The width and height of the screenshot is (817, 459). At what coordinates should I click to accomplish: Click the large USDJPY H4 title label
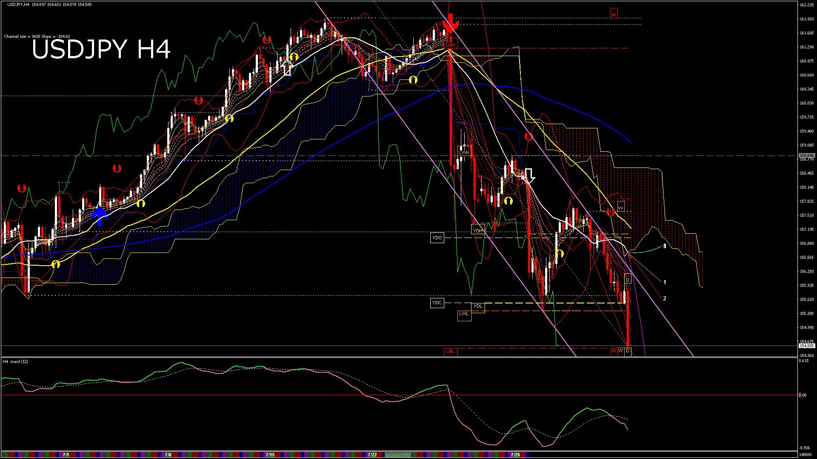tap(101, 49)
